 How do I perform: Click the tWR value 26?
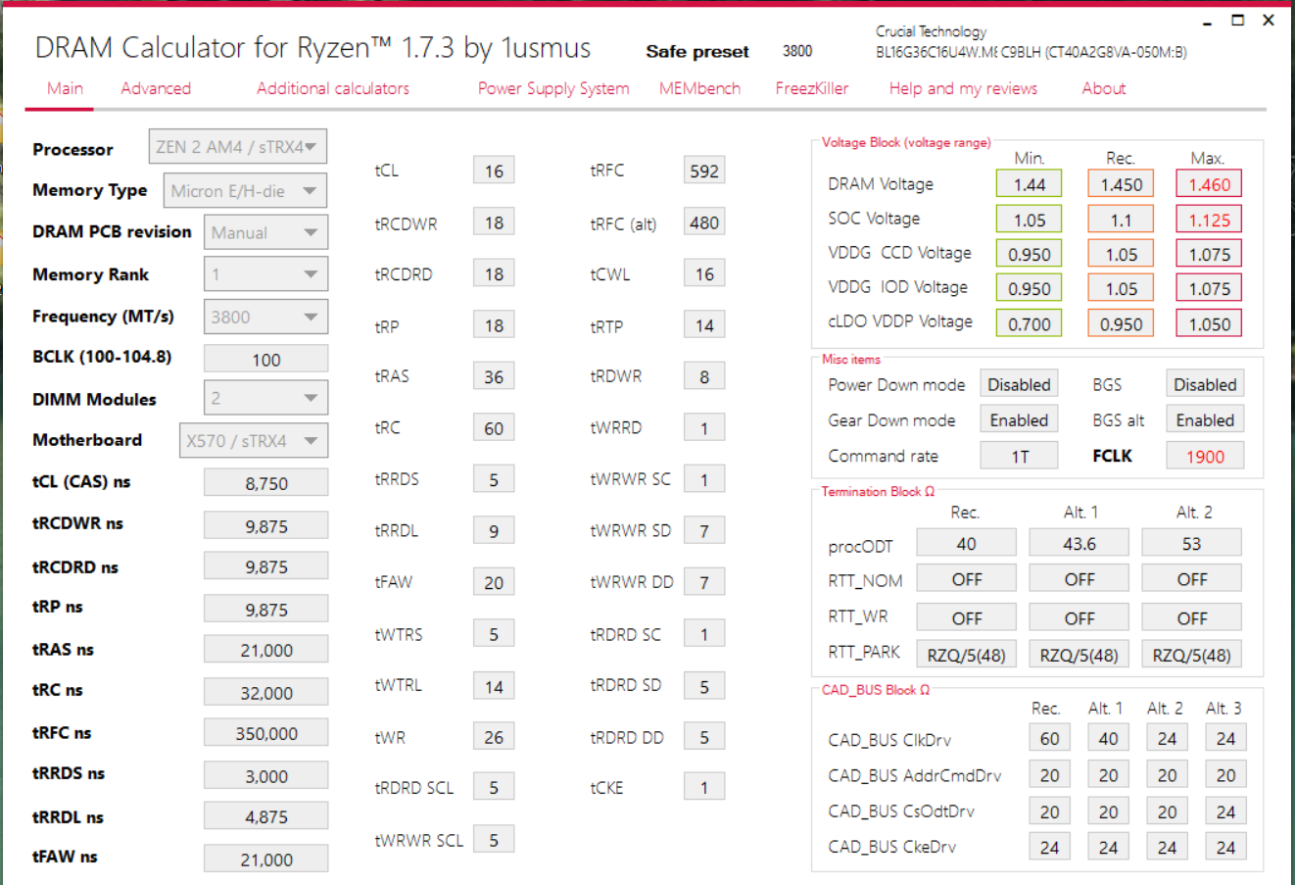coord(494,737)
